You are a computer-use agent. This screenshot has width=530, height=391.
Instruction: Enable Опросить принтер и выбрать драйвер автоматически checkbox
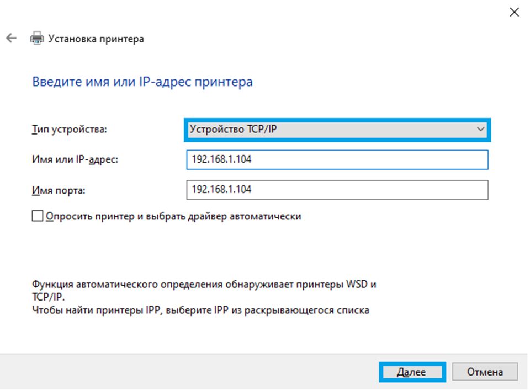[x=38, y=216]
